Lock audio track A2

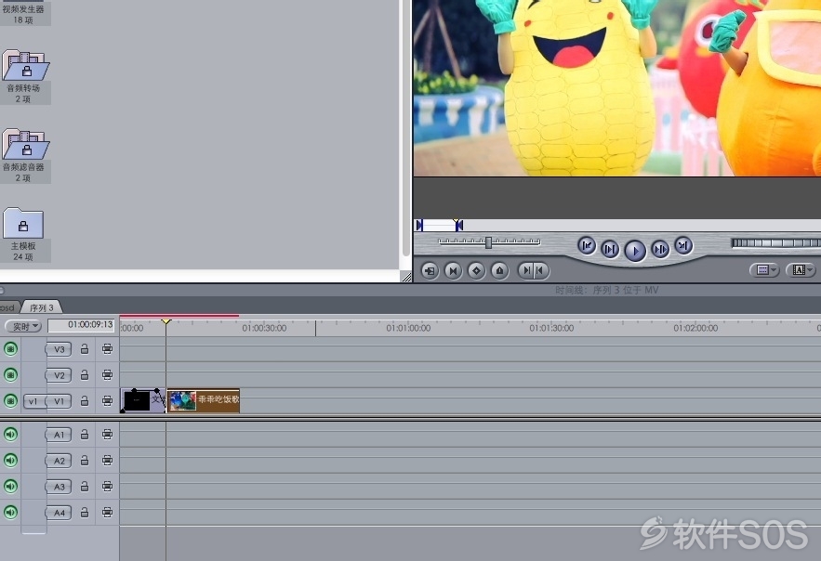coord(85,460)
